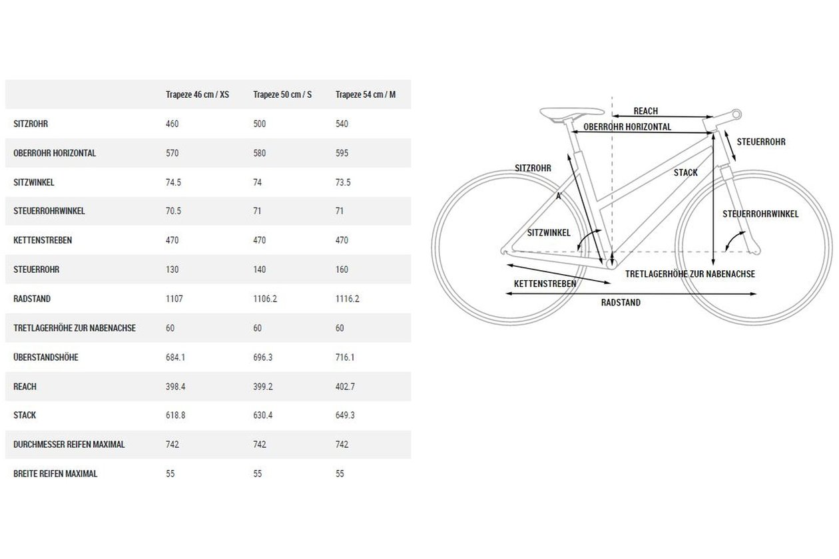This screenshot has height=559, width=839.
Task: Click the REACH label in bike diagram
Action: pos(645,111)
